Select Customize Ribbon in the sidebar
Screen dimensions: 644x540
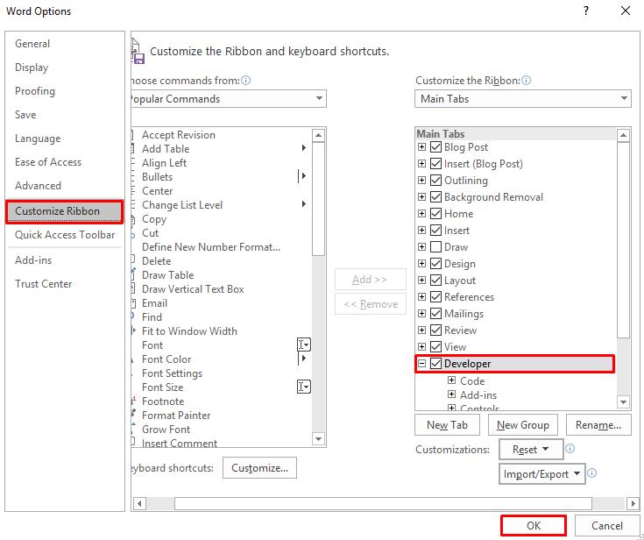[65, 211]
